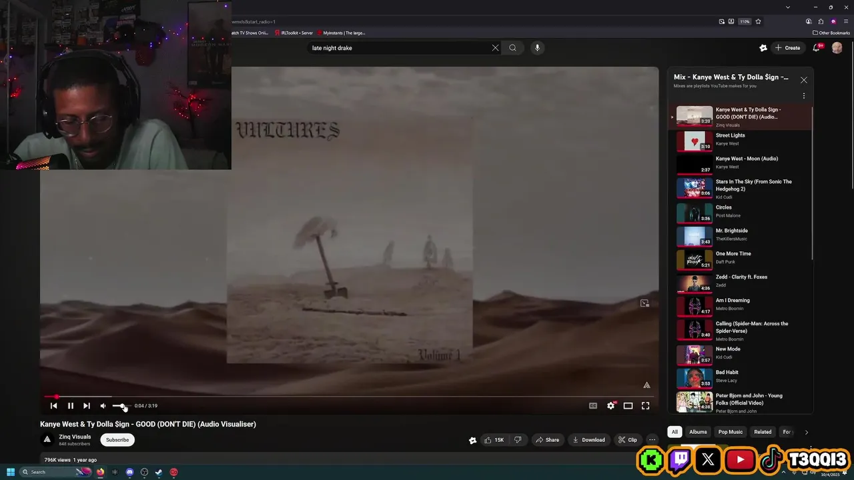Image resolution: width=854 pixels, height=480 pixels.
Task: Open 'IRLToolkit • Server' bookmark
Action: click(x=294, y=33)
